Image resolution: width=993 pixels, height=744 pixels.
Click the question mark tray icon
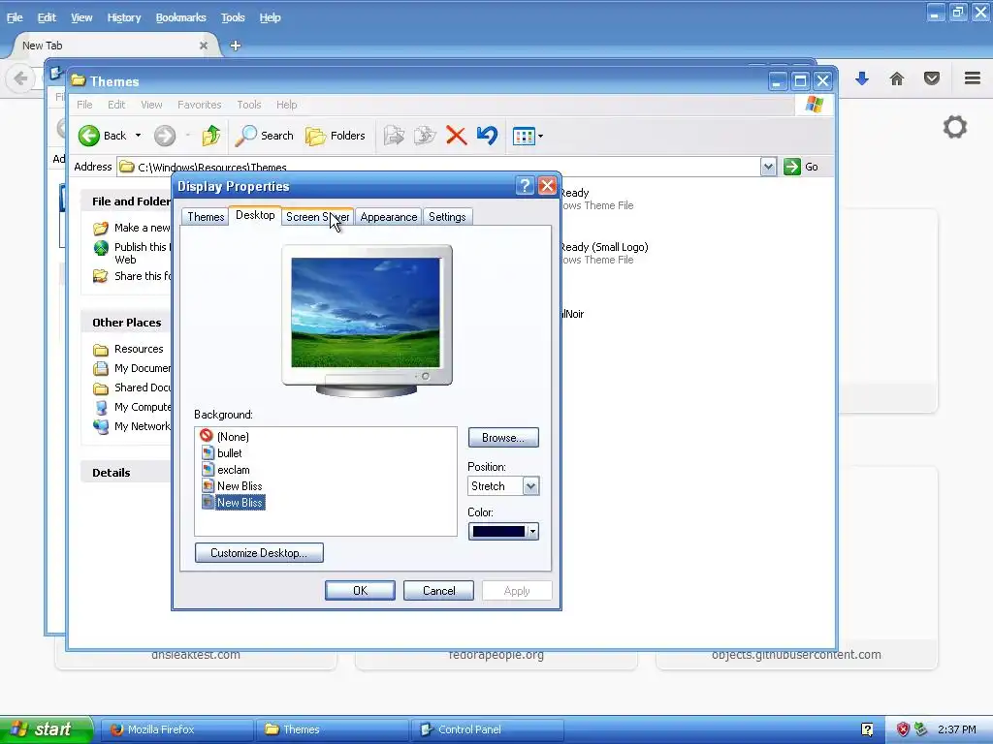tap(867, 729)
